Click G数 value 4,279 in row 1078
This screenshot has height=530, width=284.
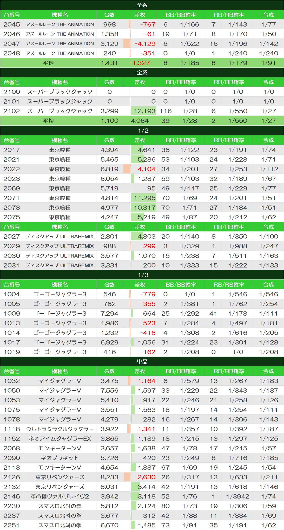[109, 419]
